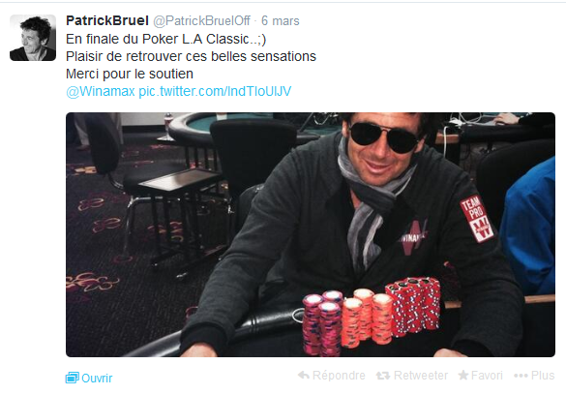The width and height of the screenshot is (566, 395).
Task: Click the line "Merci pour le soutien"
Action: tap(130, 74)
